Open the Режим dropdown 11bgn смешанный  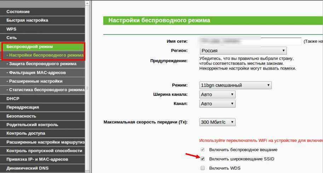(x=236, y=85)
